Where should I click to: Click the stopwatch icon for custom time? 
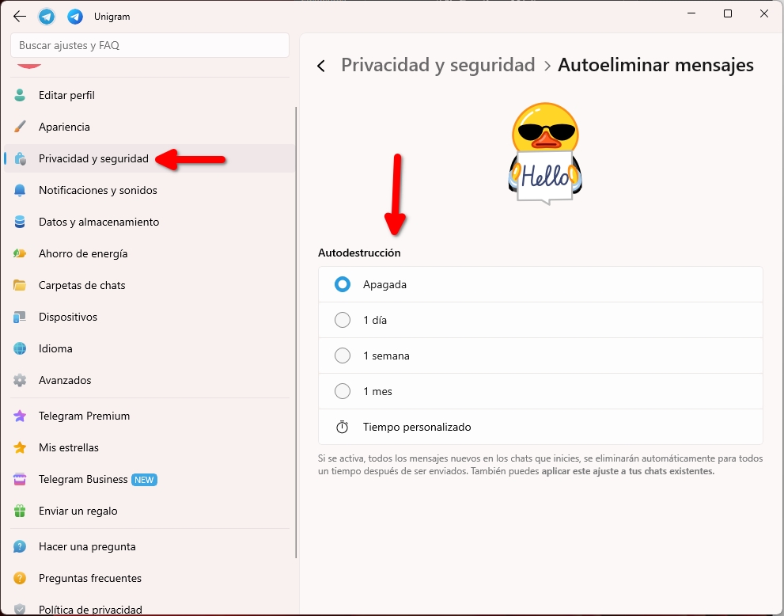pyautogui.click(x=342, y=427)
